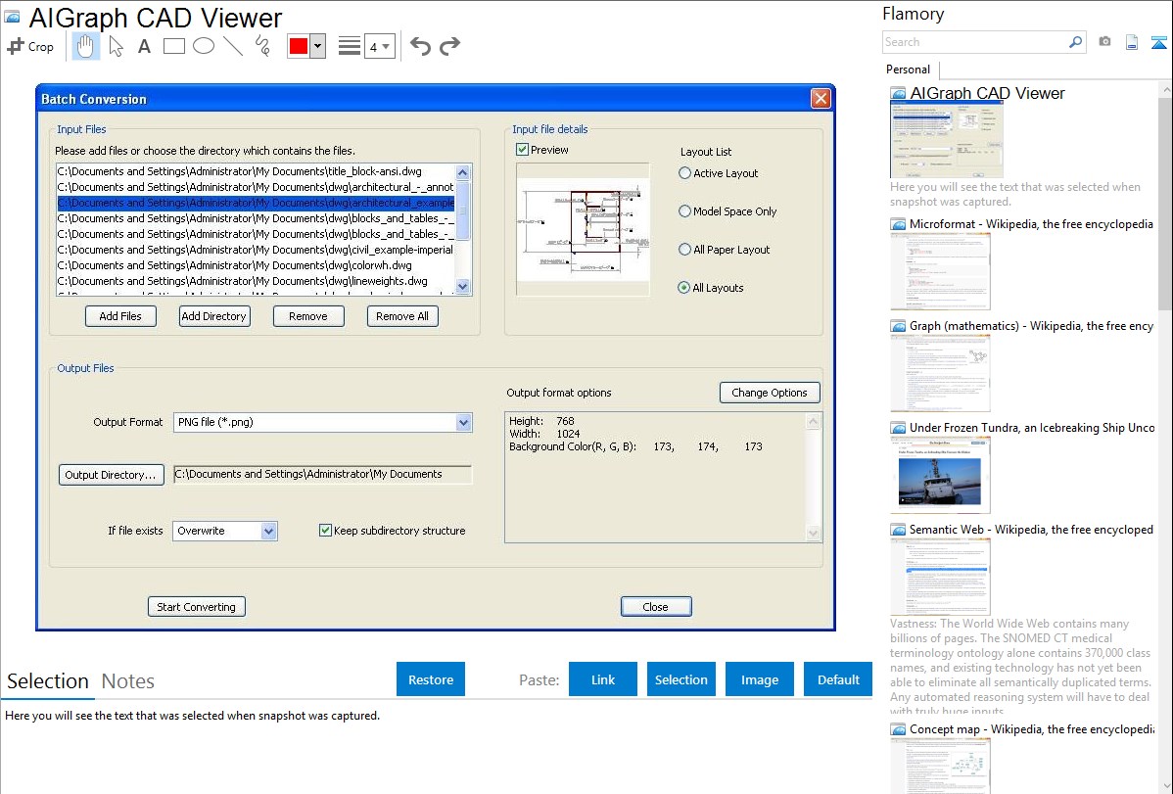Click the Restore button
1173x794 pixels.
click(x=431, y=679)
